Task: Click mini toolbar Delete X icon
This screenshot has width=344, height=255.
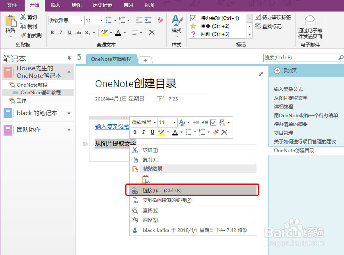Action: click(x=224, y=132)
